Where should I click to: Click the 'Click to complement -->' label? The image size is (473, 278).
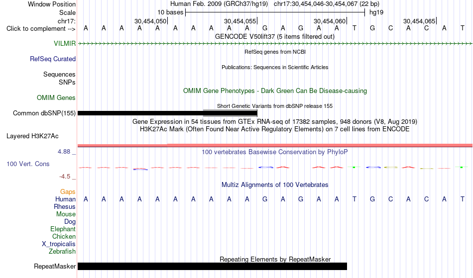click(41, 29)
